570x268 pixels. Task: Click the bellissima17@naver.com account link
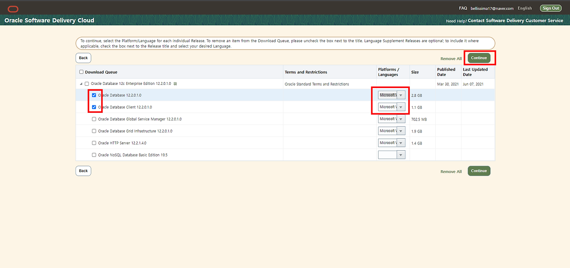pos(492,8)
